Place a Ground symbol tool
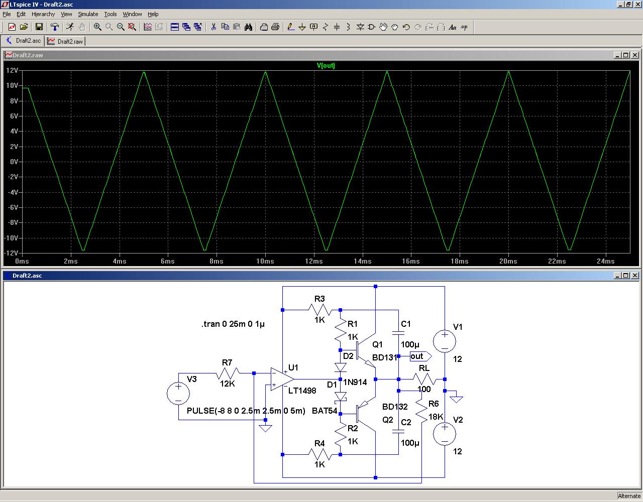The width and height of the screenshot is (643, 502). coord(302,27)
